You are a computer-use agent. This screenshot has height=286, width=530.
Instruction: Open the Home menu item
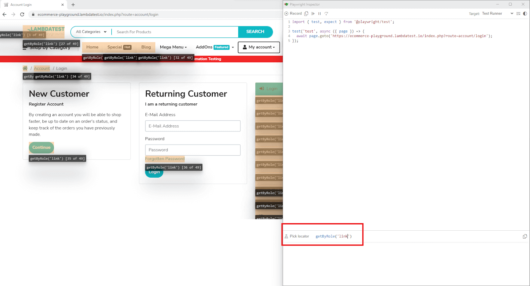(x=92, y=47)
